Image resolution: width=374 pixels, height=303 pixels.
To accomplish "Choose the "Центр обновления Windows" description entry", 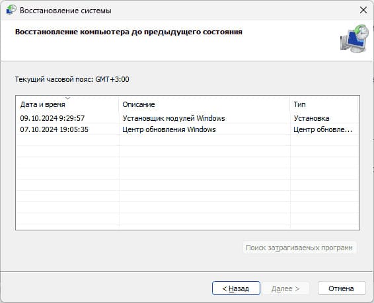I will click(x=169, y=129).
